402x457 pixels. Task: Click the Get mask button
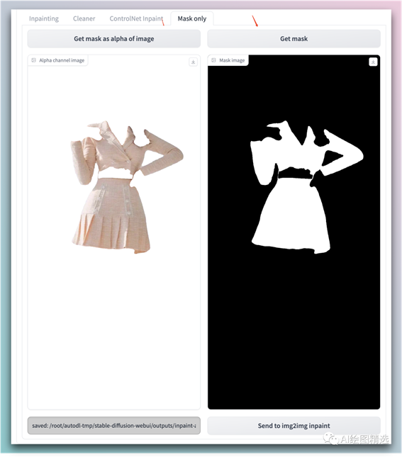click(294, 39)
